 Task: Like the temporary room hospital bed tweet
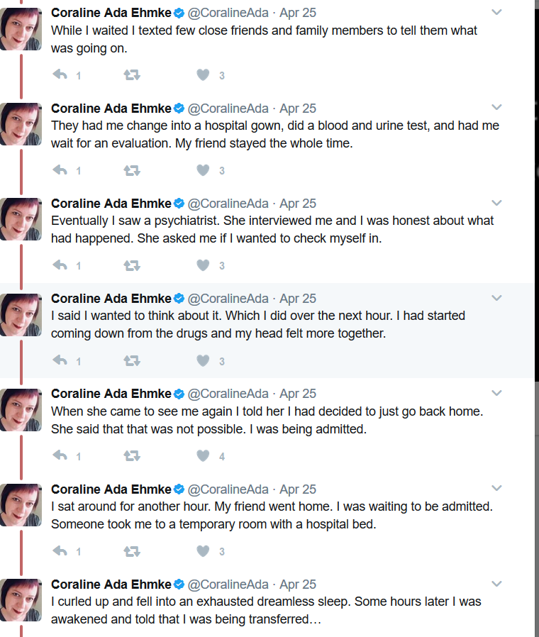[203, 551]
